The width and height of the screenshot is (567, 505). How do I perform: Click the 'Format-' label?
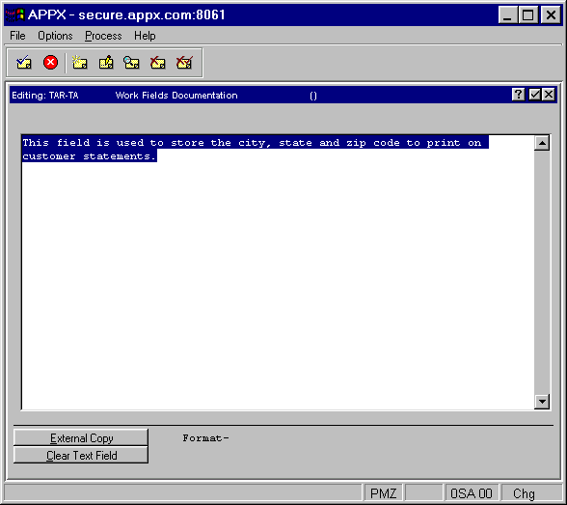click(205, 438)
